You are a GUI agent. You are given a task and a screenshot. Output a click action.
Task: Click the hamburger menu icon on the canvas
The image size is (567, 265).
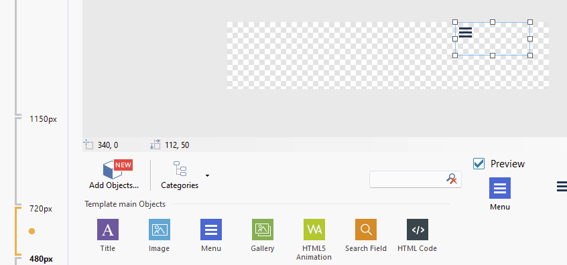(465, 32)
